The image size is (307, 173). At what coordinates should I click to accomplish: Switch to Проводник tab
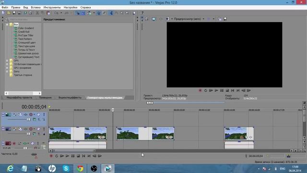(45, 98)
